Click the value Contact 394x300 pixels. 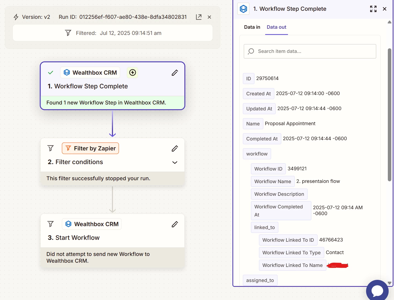click(x=335, y=252)
